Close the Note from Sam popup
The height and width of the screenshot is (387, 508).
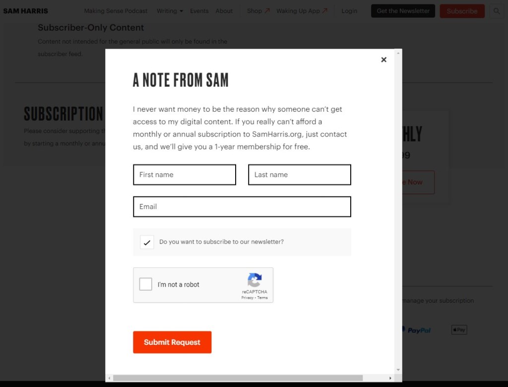pos(383,60)
